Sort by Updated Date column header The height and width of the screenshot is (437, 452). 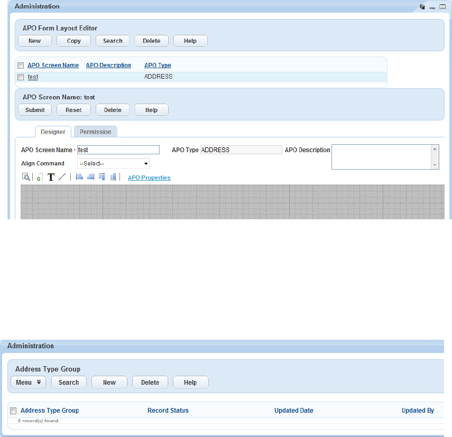coord(294,410)
